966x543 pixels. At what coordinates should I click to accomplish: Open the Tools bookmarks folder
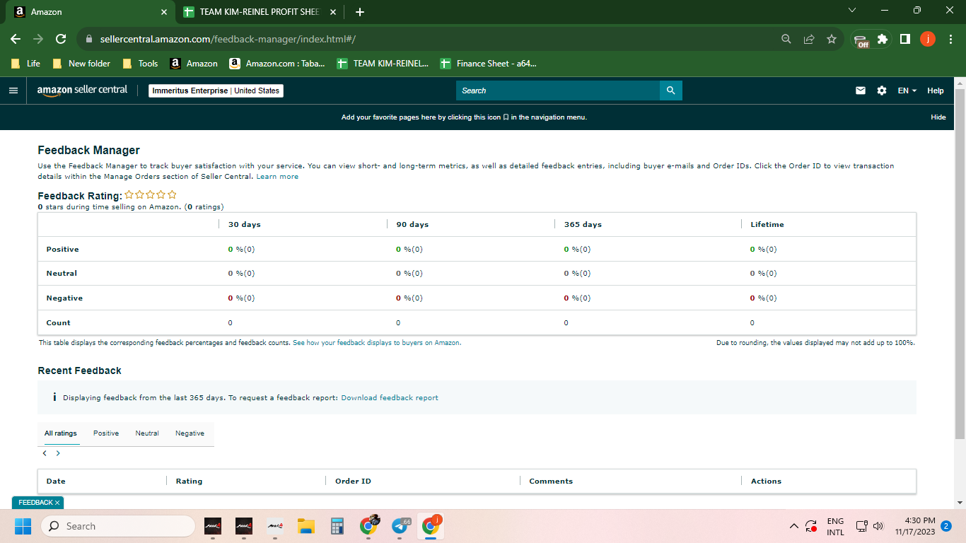pos(140,64)
